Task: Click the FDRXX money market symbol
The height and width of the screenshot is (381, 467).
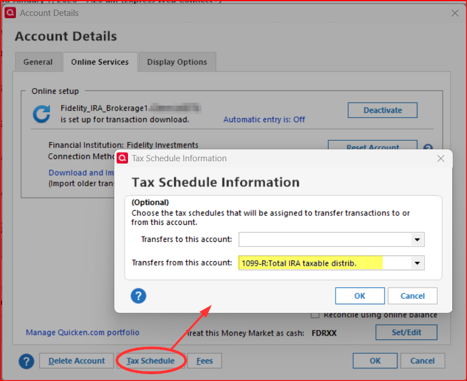Action: [x=324, y=333]
